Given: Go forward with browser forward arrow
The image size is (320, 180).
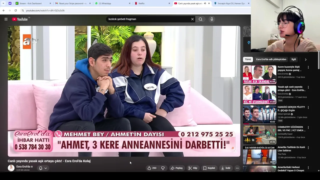Looking at the screenshot, I should [9, 10].
